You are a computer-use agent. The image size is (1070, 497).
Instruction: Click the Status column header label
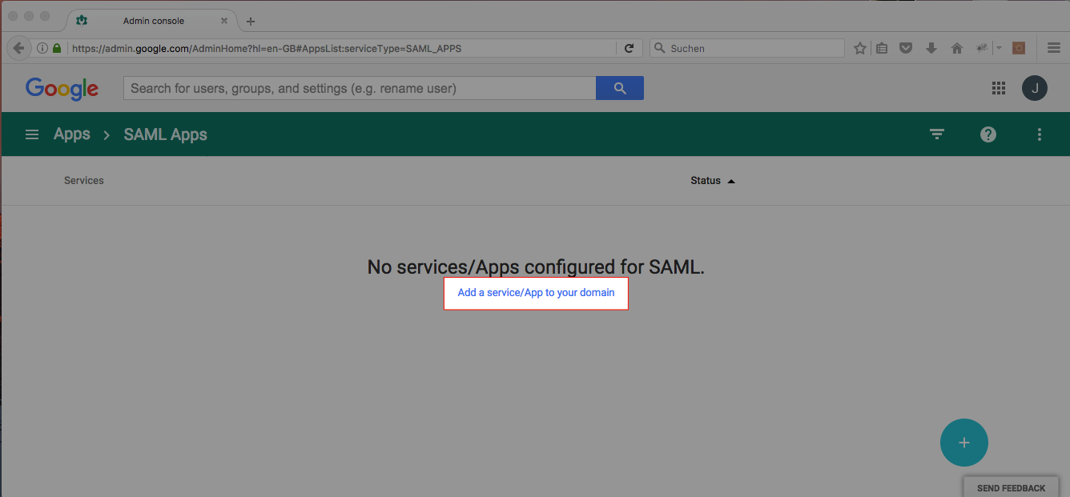coord(706,181)
